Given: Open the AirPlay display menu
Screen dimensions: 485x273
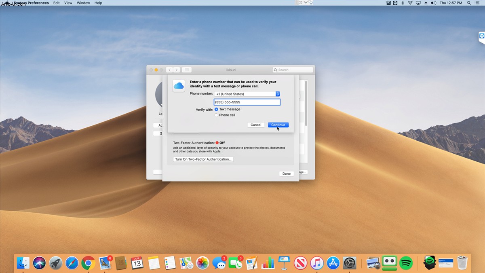Looking at the screenshot, I should pyautogui.click(x=418, y=3).
